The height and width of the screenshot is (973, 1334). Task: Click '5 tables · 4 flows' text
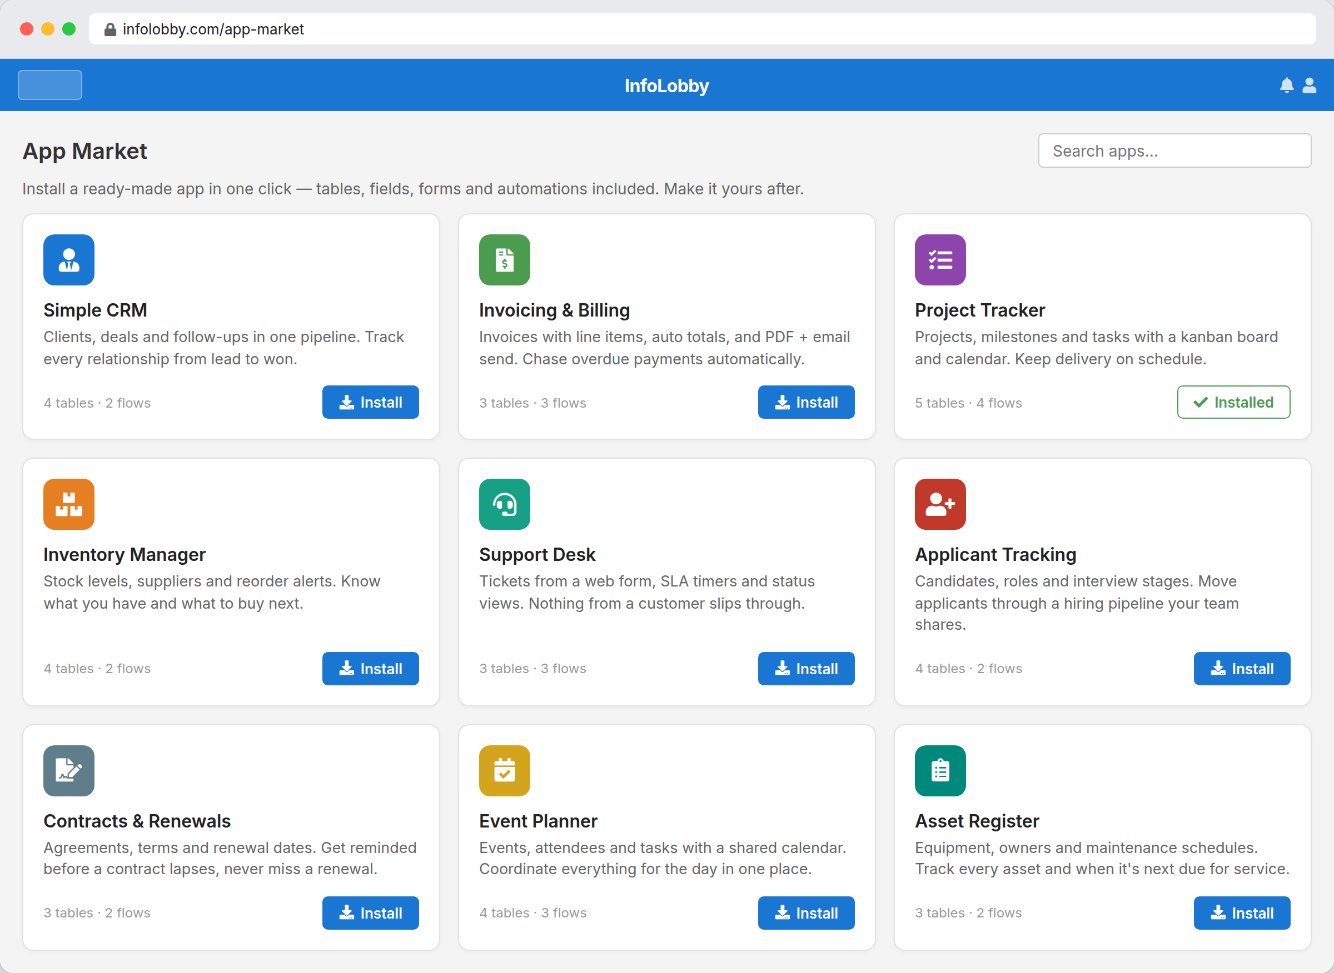968,403
